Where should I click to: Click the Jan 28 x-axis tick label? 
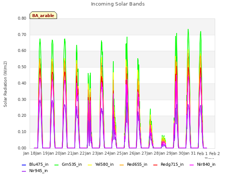[x=153, y=153]
